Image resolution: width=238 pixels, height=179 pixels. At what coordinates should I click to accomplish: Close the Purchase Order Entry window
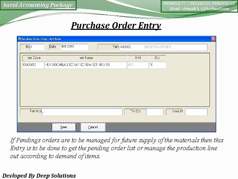tap(213, 39)
